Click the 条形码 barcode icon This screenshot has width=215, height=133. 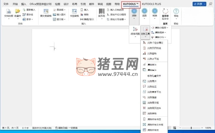click(101, 13)
